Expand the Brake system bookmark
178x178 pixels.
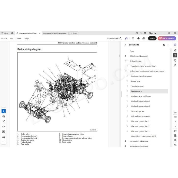[x=127, y=91]
